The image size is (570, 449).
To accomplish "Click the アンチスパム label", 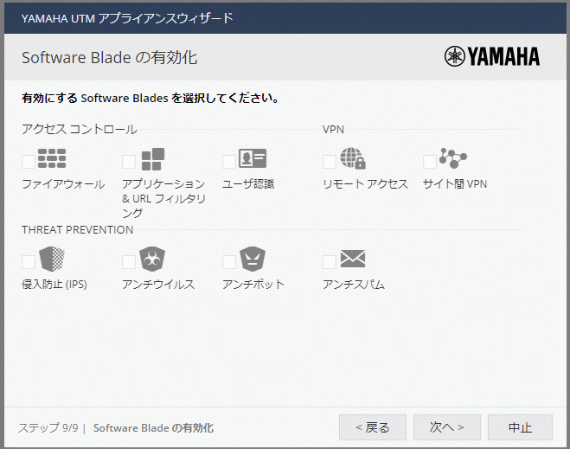I will [354, 285].
